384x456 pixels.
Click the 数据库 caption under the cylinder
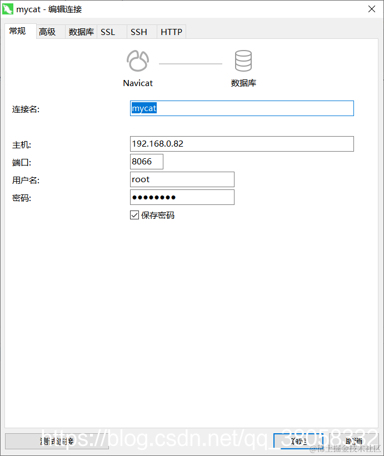tap(243, 83)
